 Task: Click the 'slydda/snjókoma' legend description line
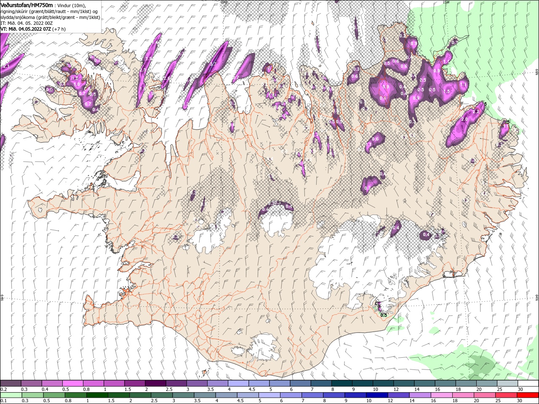coord(51,17)
